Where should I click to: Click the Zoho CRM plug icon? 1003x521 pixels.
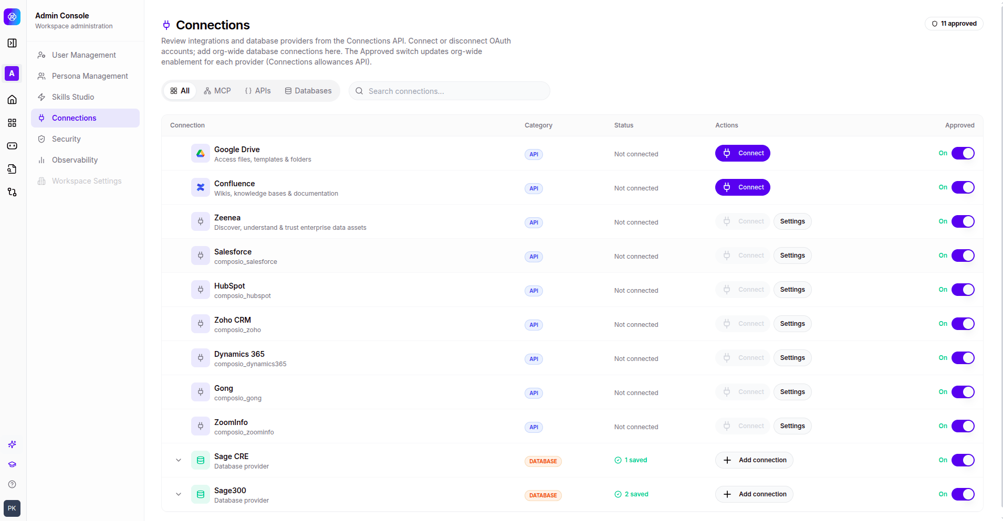201,324
